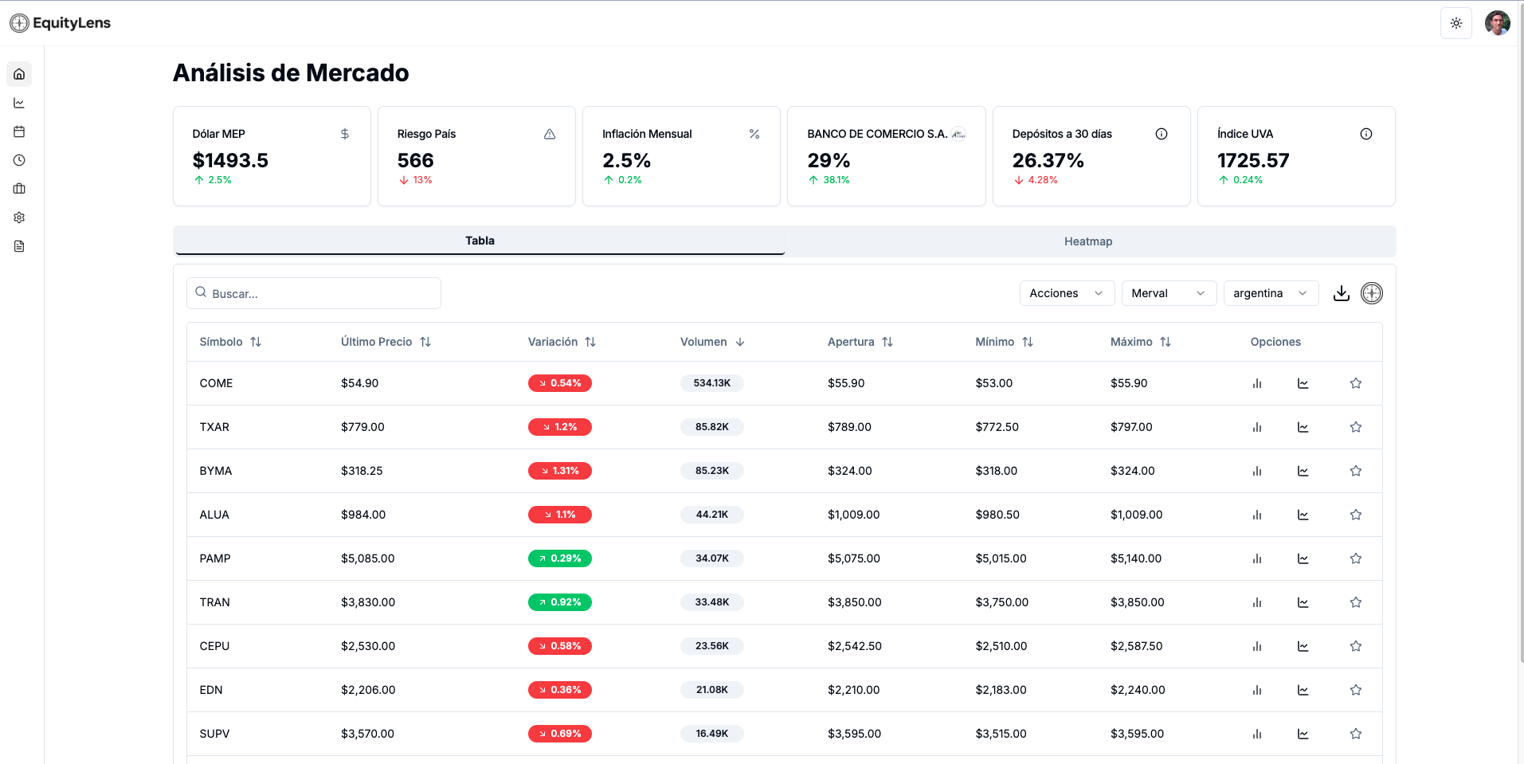Switch to the Heatmap tab

pyautogui.click(x=1088, y=241)
